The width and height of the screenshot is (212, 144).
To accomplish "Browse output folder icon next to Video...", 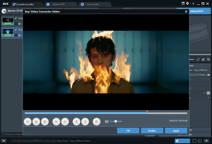I will coord(209,75).
